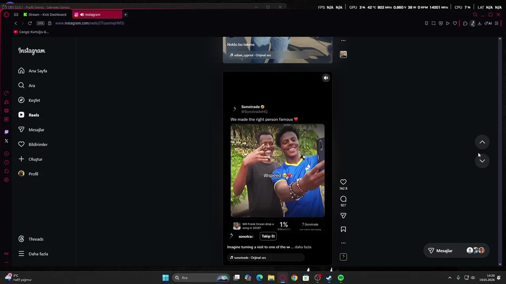This screenshot has height=284, width=506.
Task: Reload the current page
Action: [x=30, y=23]
